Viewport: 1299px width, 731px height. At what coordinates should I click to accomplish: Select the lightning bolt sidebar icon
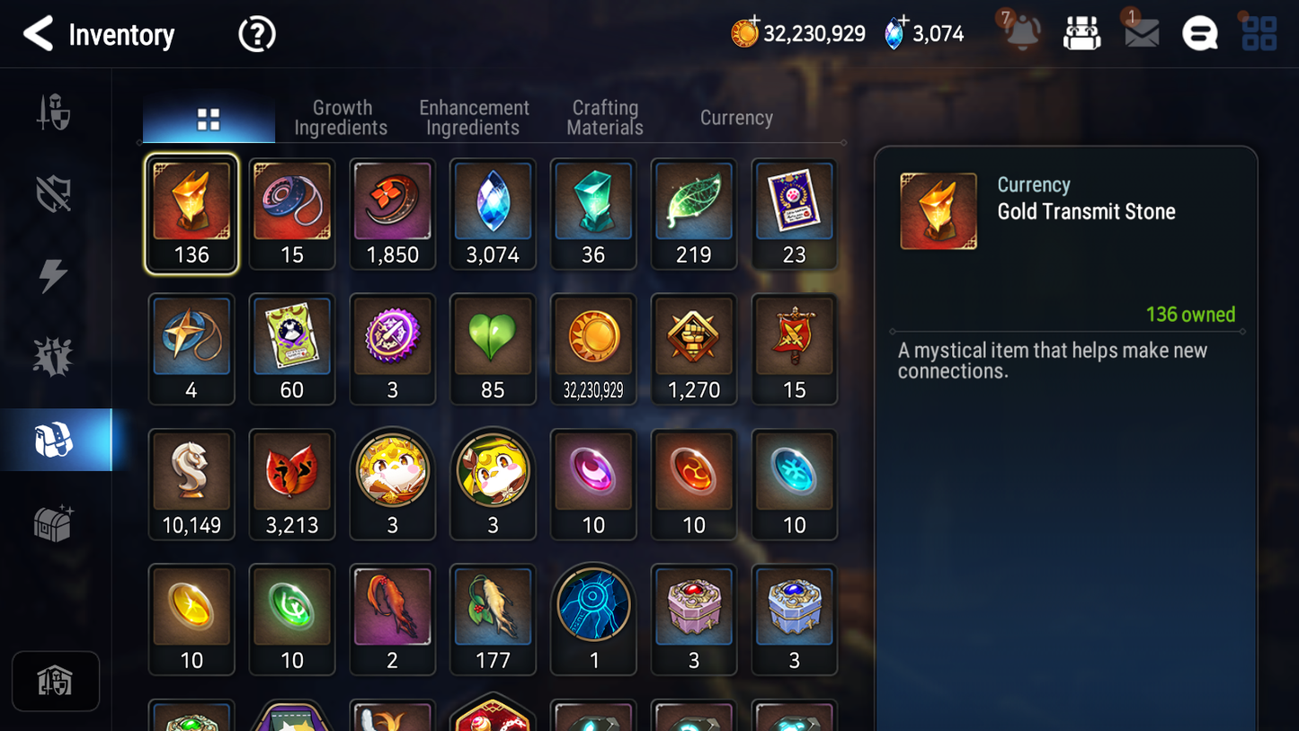54,275
